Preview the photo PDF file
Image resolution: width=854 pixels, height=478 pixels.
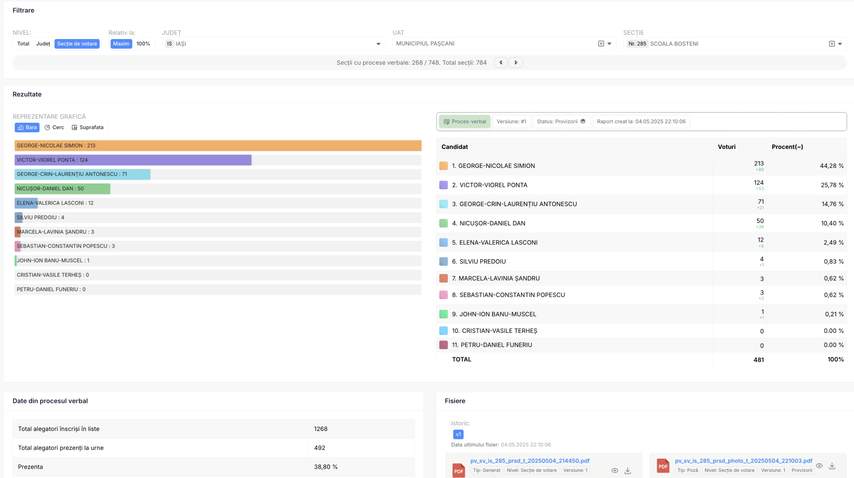click(x=819, y=466)
